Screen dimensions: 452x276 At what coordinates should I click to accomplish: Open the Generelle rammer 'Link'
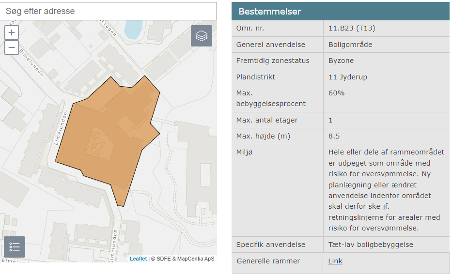(335, 261)
